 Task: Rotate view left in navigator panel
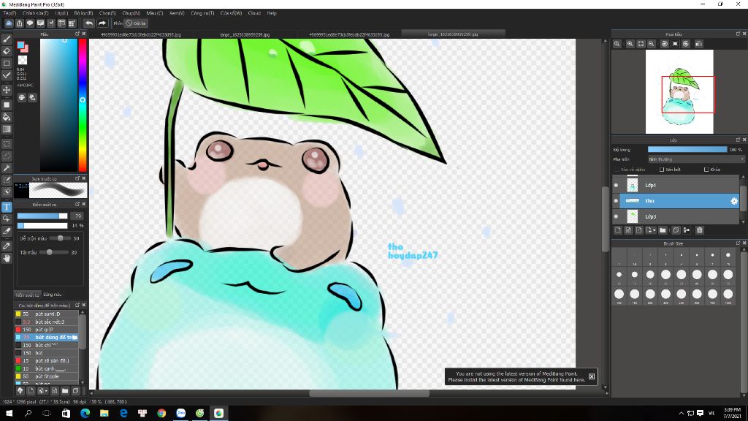[665, 43]
